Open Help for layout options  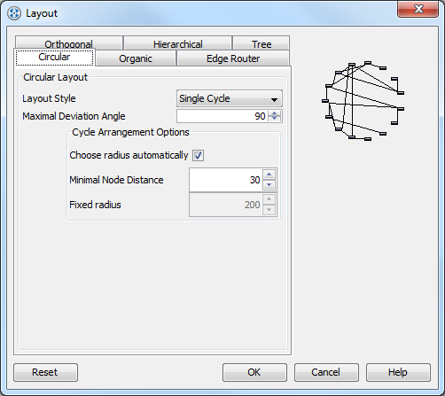398,372
